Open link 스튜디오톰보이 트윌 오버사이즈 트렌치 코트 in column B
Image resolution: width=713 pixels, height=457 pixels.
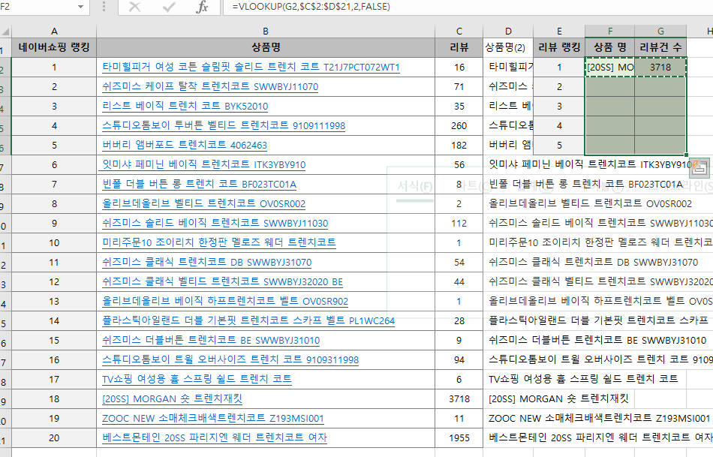pos(230,359)
